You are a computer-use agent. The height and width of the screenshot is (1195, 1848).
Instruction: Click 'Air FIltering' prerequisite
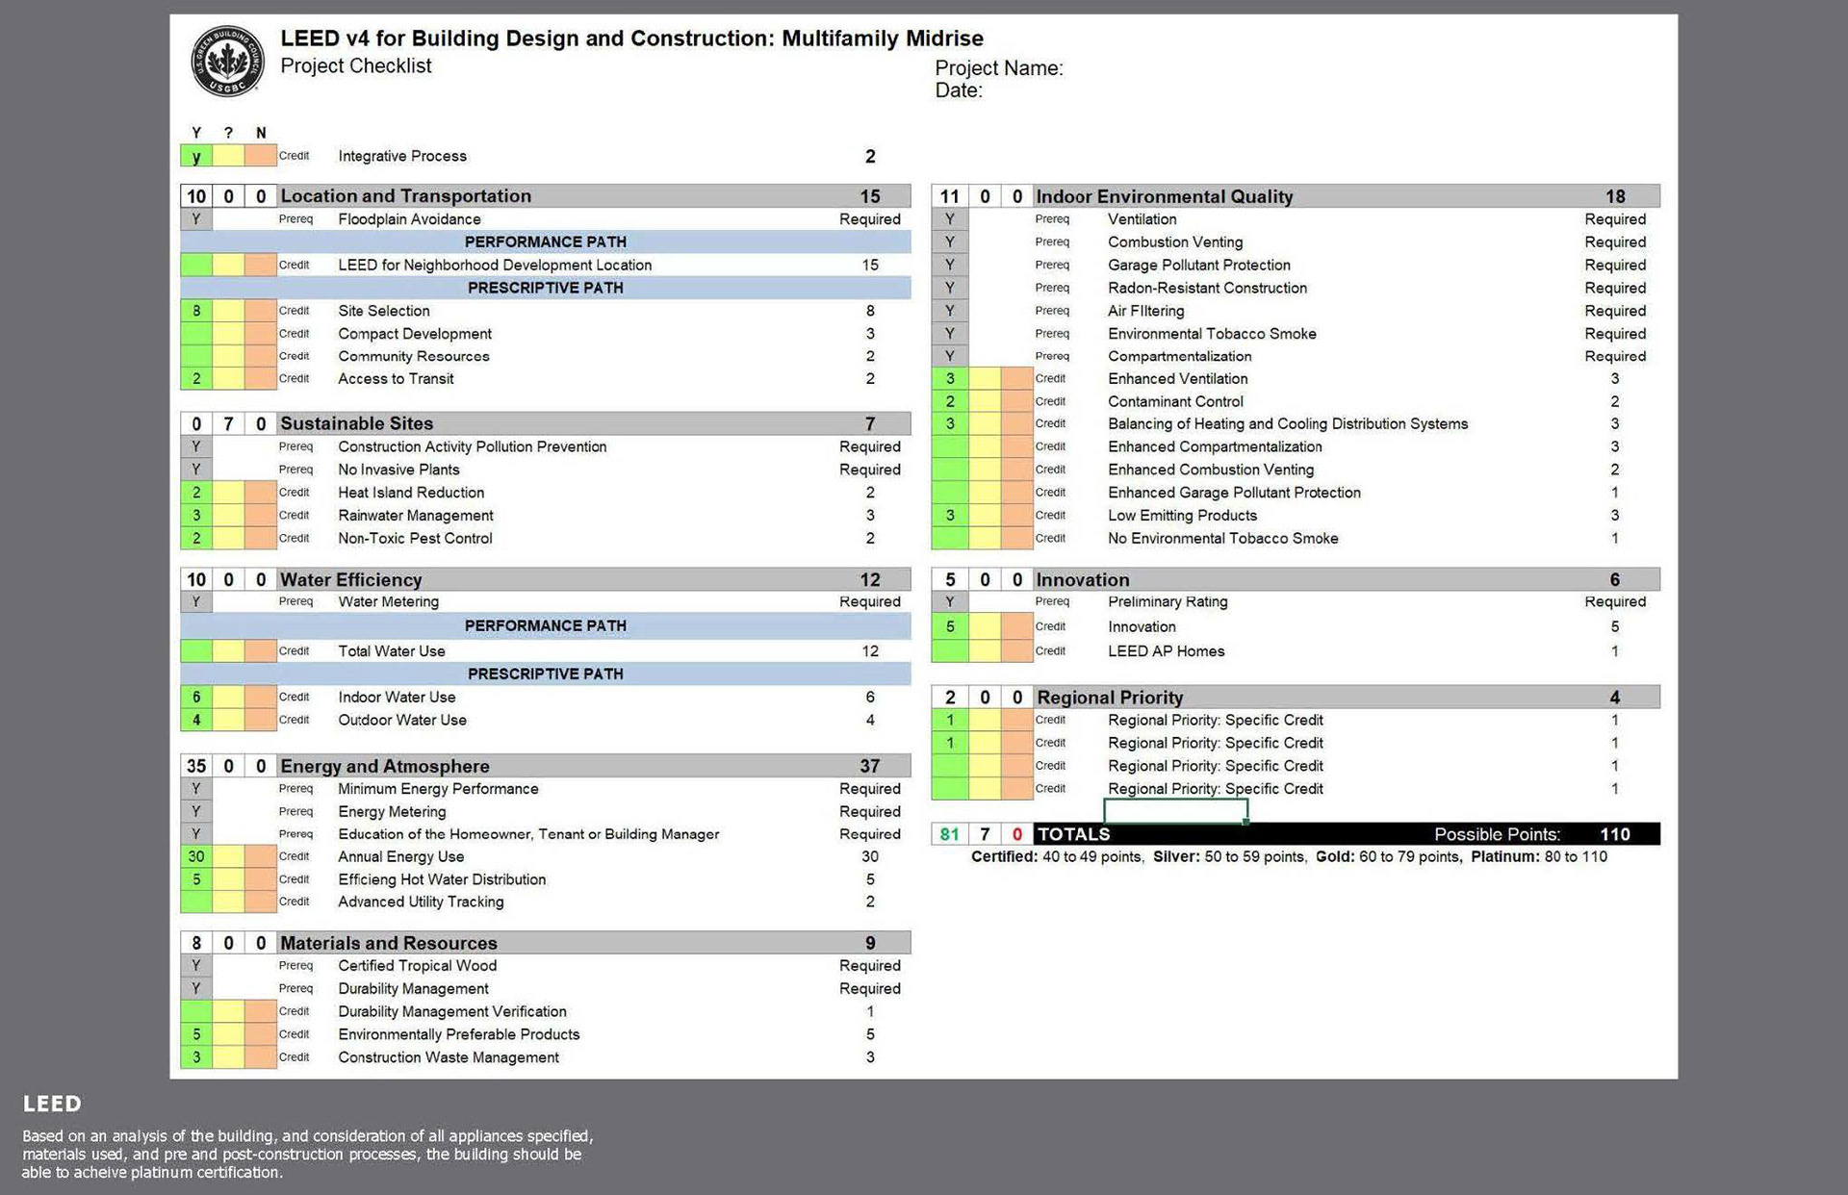point(1146,311)
